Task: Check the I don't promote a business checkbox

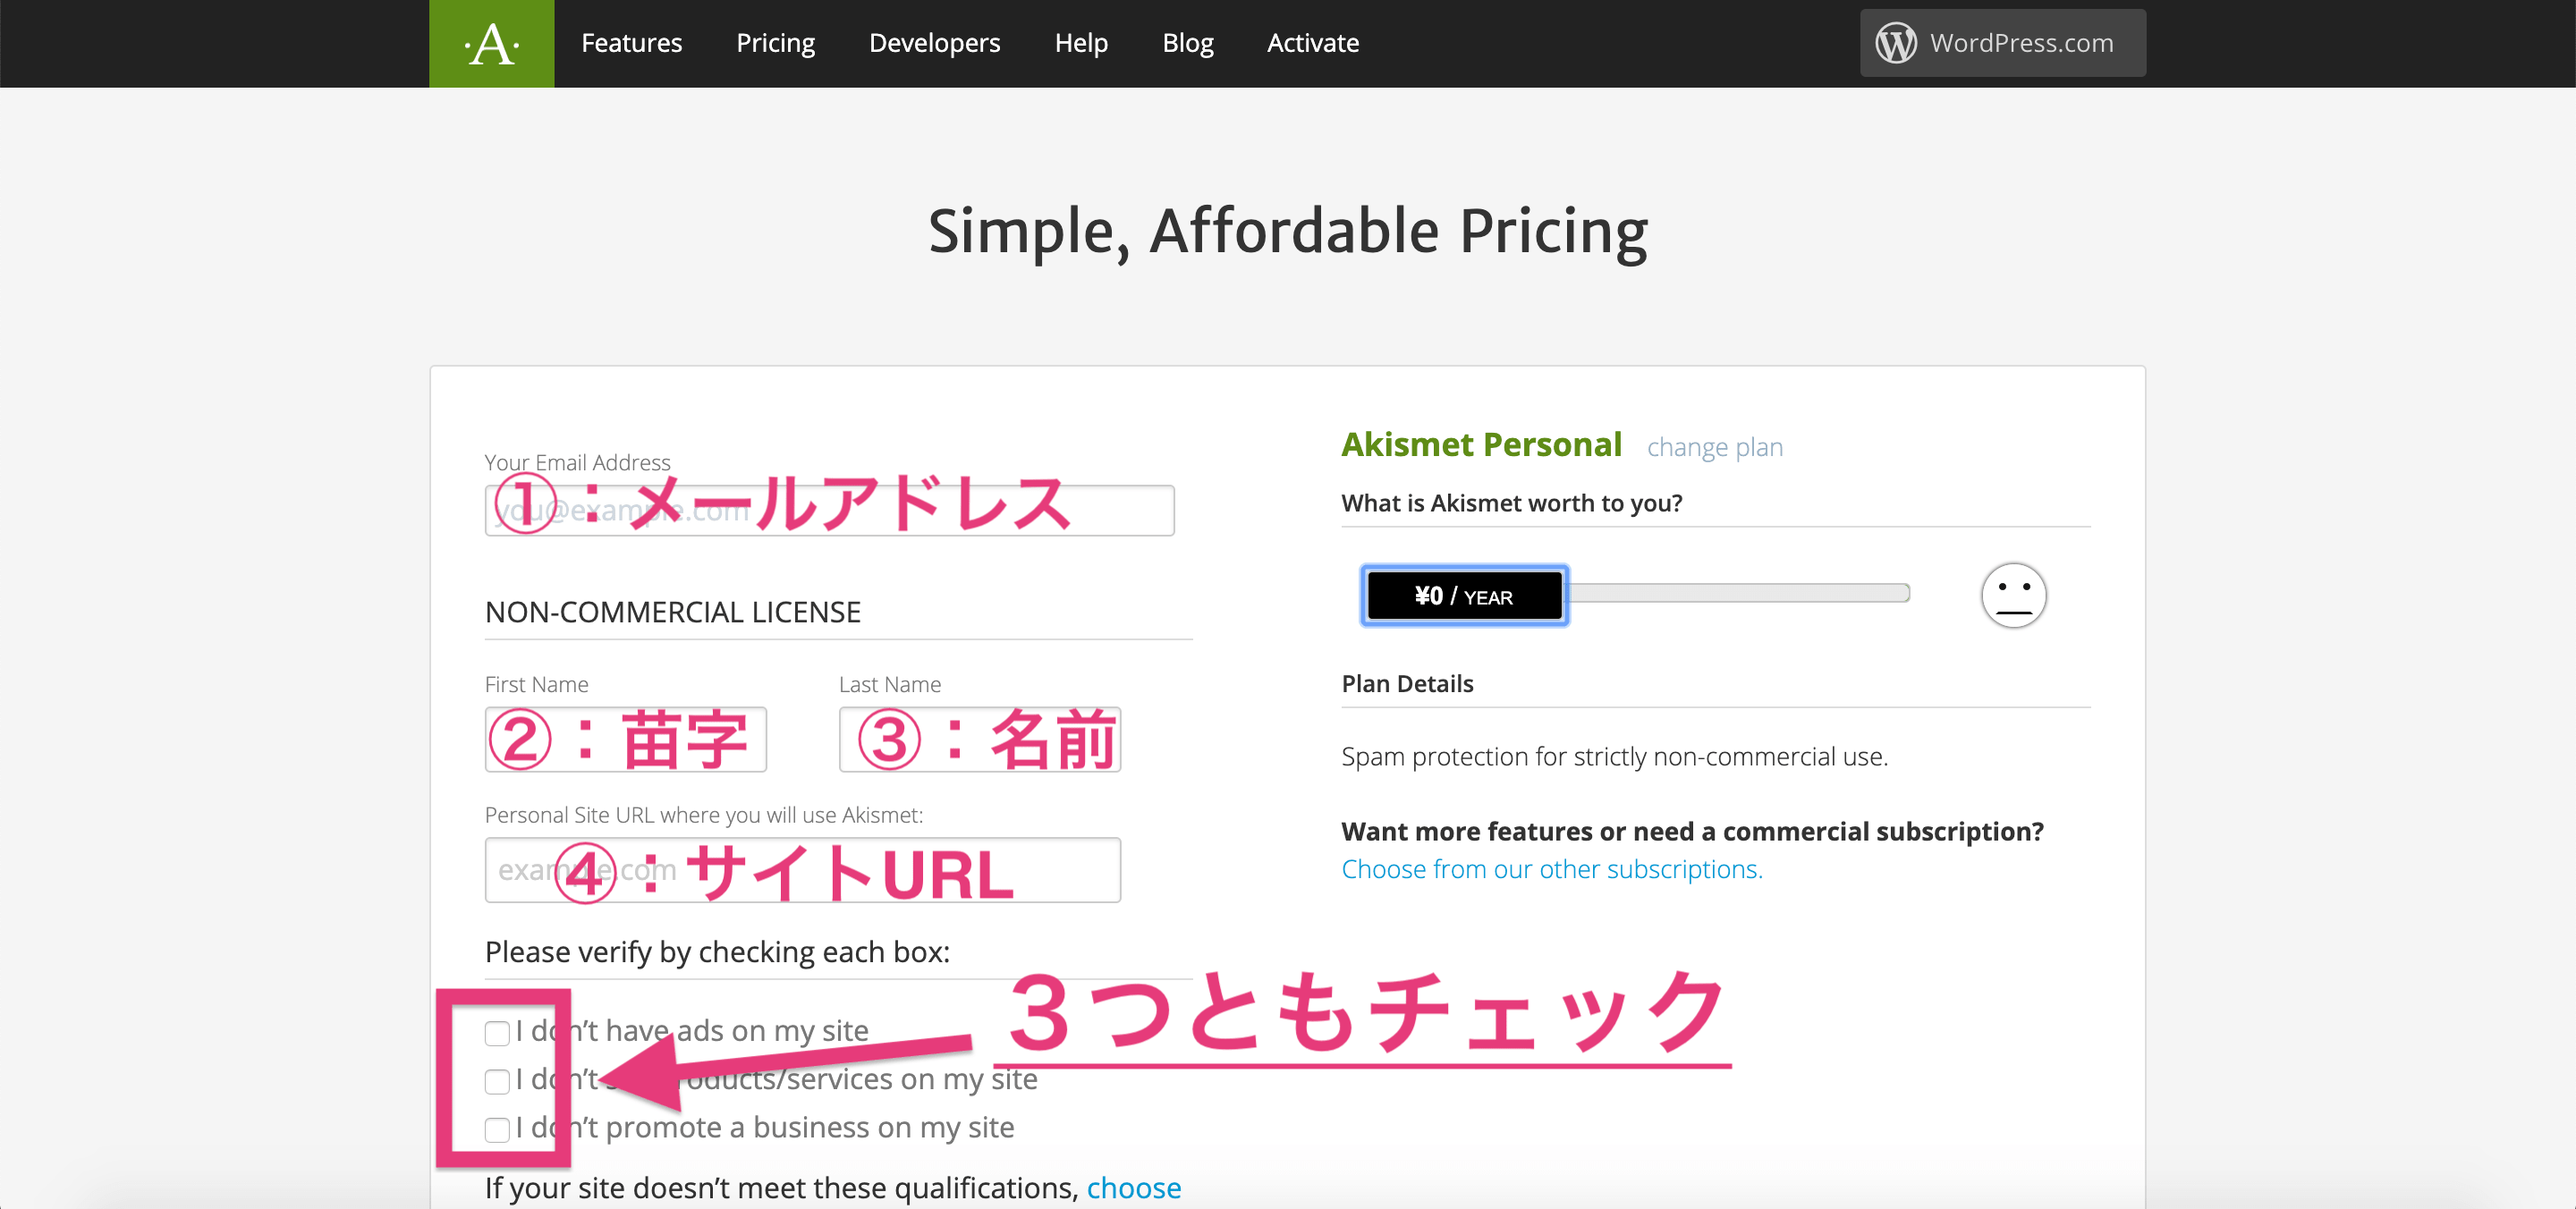Action: tap(498, 1127)
